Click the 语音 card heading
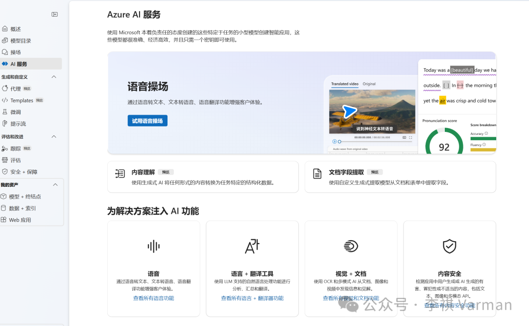 pos(153,274)
